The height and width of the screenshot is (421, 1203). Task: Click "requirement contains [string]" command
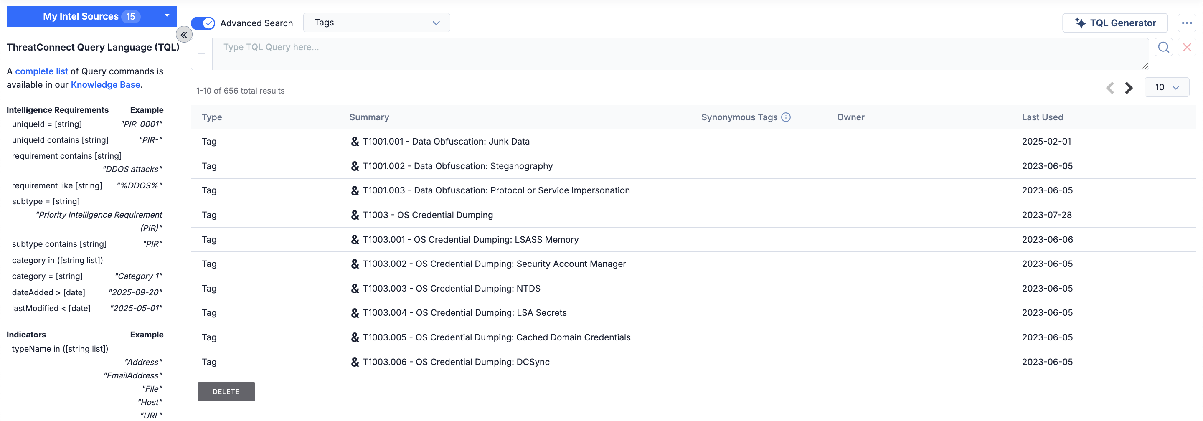pyautogui.click(x=67, y=156)
